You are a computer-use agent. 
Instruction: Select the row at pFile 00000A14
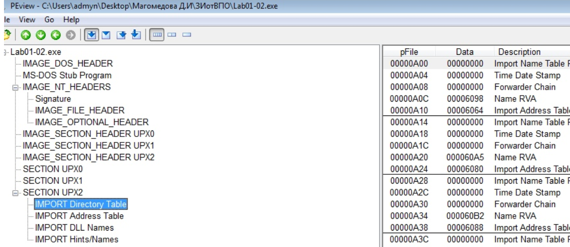[476, 122]
